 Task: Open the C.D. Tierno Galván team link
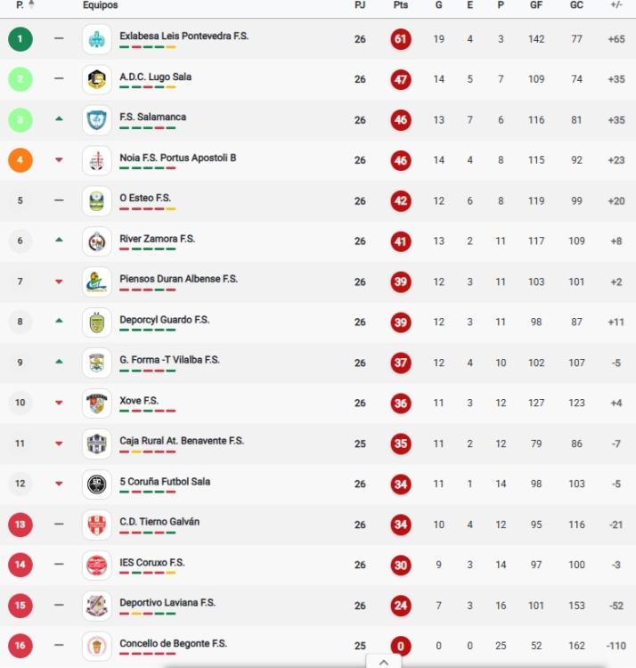click(159, 522)
